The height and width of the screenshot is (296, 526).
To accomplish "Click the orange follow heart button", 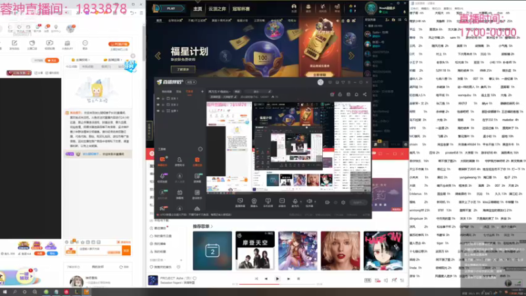I will 52,61.
